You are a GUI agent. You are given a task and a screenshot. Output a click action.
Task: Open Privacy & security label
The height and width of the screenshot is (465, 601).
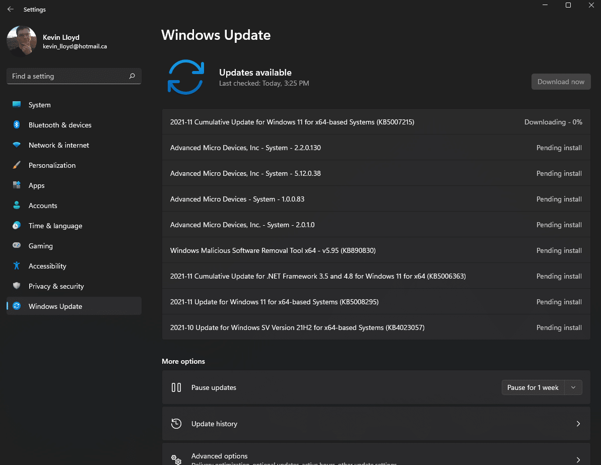tap(56, 286)
